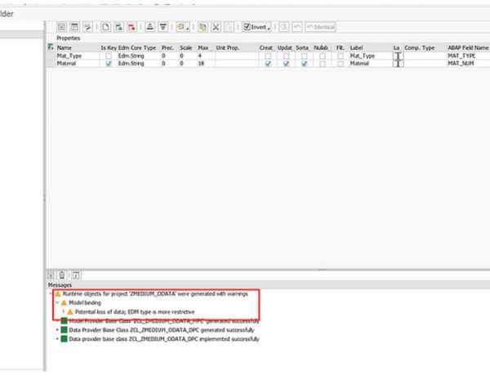The height and width of the screenshot is (376, 490).
Task: Expand Potential loss of data node
Action: [64, 311]
